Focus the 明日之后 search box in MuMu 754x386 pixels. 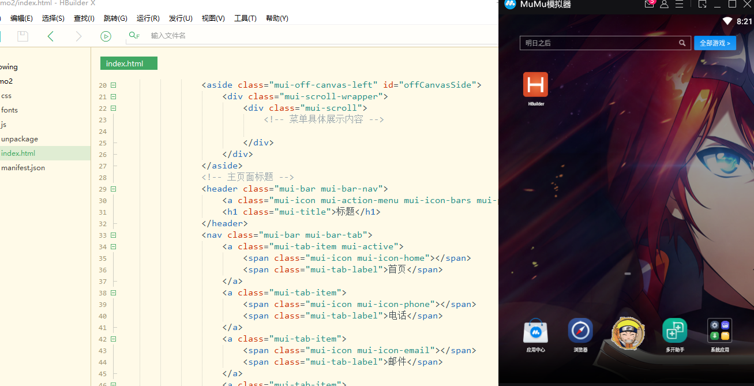click(x=605, y=43)
